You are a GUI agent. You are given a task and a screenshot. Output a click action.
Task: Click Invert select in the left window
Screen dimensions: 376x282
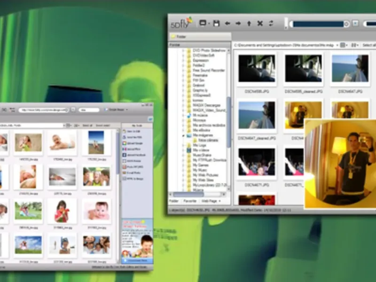pos(103,125)
